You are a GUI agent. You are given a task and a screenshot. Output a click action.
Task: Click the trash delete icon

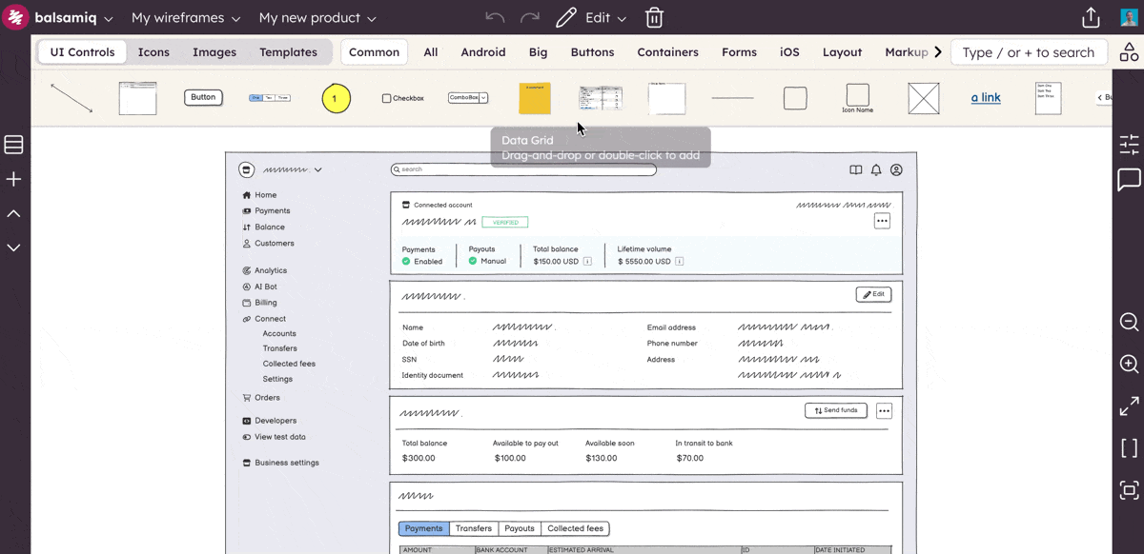coord(654,18)
